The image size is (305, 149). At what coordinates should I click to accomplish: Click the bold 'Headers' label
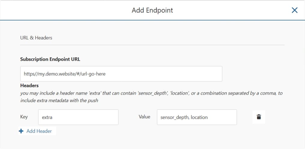coord(29,86)
